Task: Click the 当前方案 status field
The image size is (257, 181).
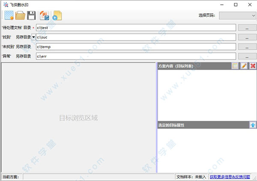Action: point(99,177)
